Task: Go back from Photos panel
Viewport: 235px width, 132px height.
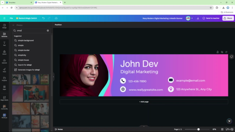Action: [14, 25]
